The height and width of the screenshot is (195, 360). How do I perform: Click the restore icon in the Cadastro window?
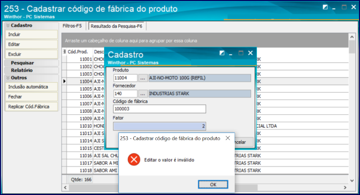pyautogui.click(x=222, y=53)
